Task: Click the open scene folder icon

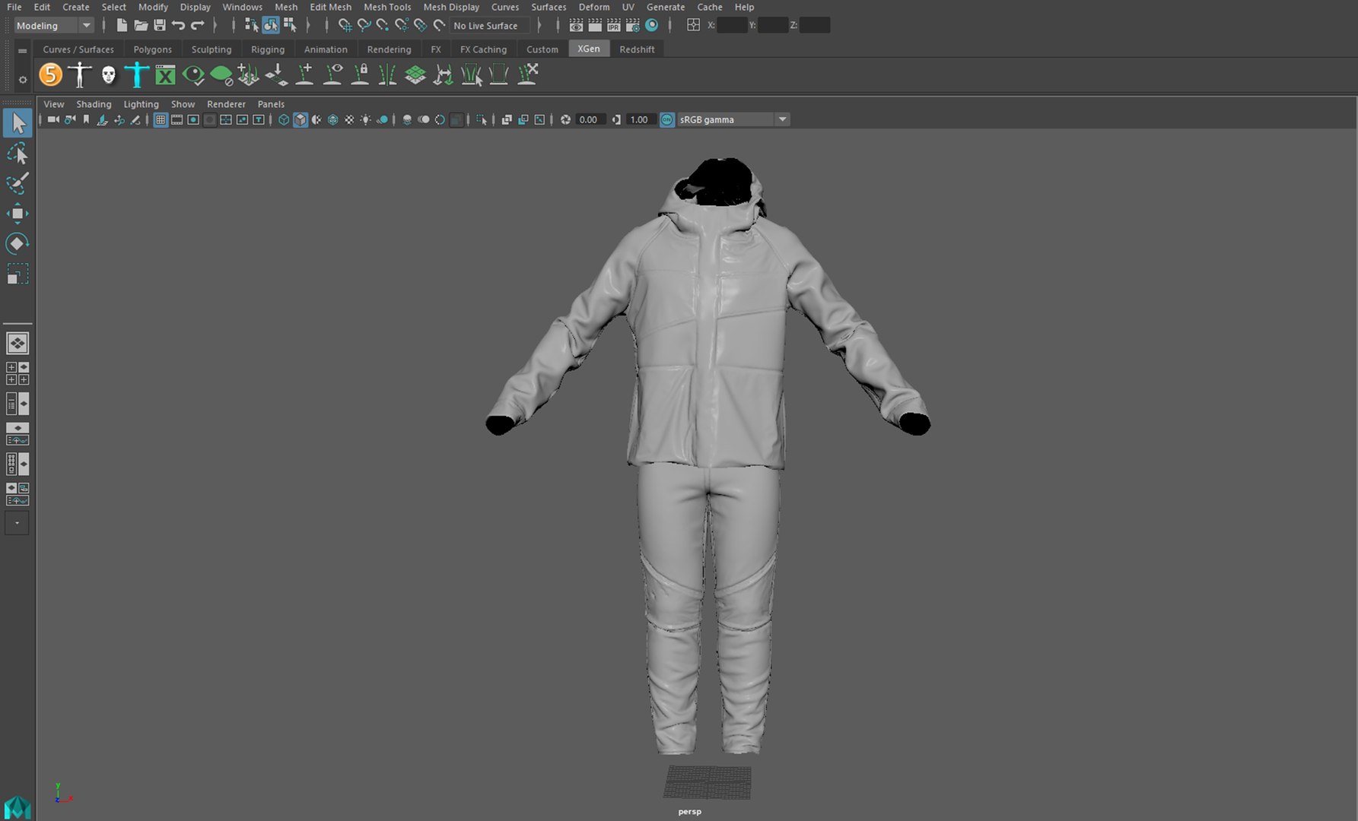Action: click(141, 25)
